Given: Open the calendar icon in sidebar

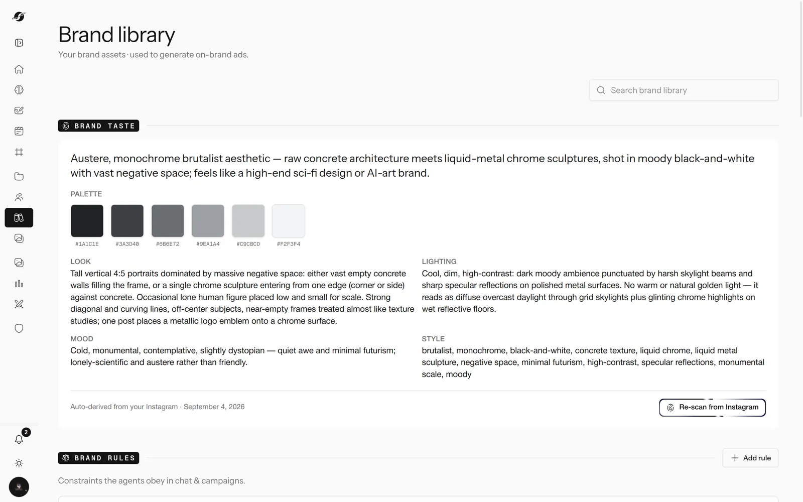Looking at the screenshot, I should click(19, 131).
